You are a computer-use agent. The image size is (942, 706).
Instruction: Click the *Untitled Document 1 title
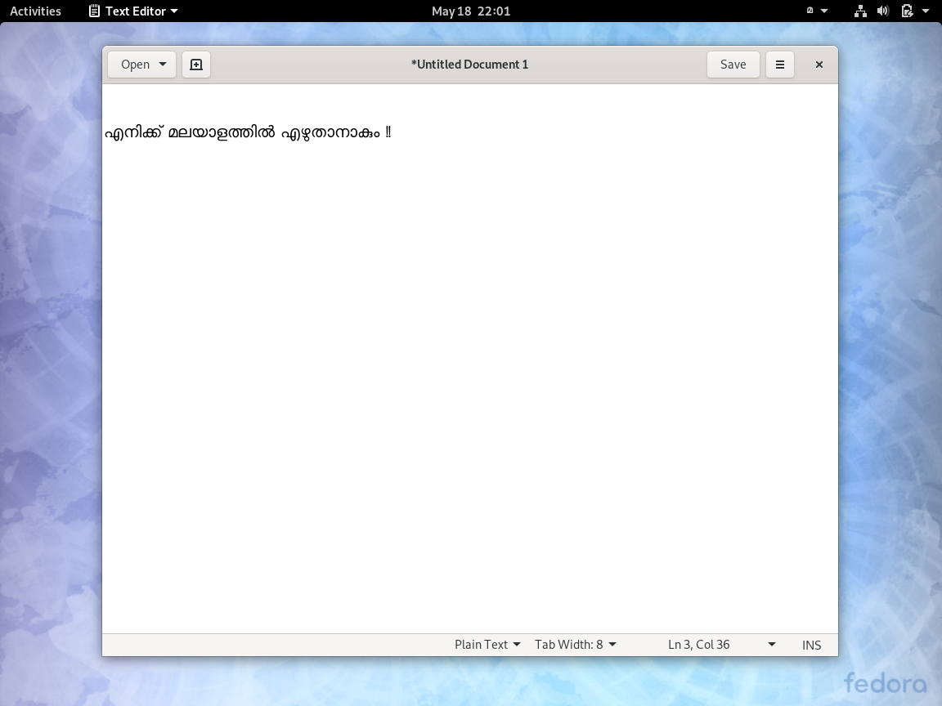coord(469,65)
